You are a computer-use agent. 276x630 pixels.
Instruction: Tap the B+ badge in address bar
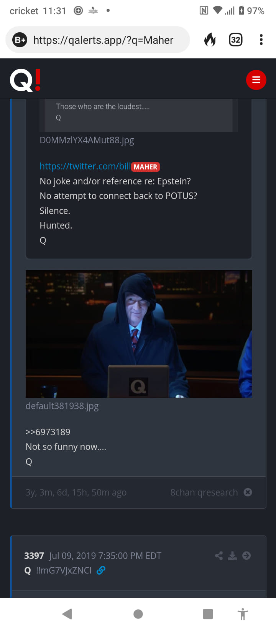(20, 40)
